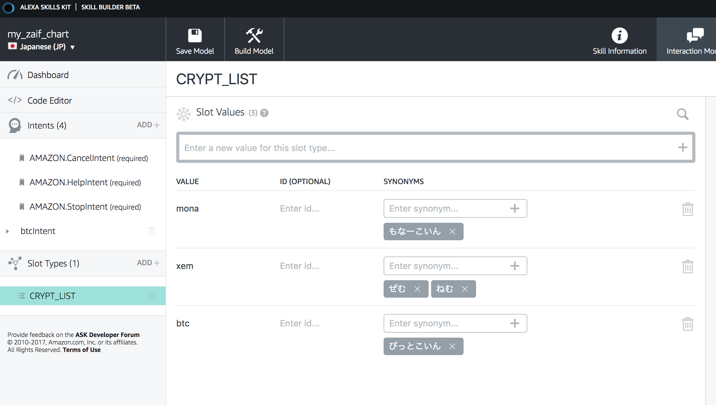Switch to Interaction Model tab

[x=686, y=40]
